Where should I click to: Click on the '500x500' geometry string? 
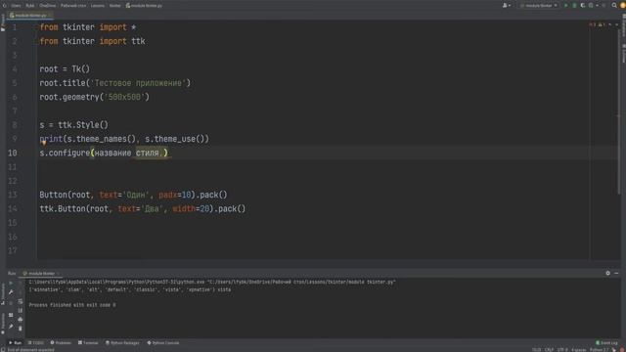click(124, 97)
